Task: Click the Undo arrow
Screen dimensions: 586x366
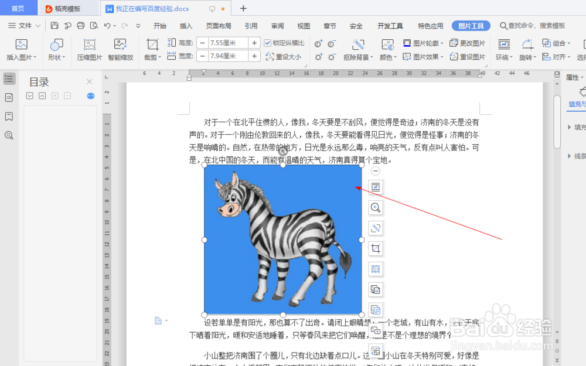Action: 107,25
